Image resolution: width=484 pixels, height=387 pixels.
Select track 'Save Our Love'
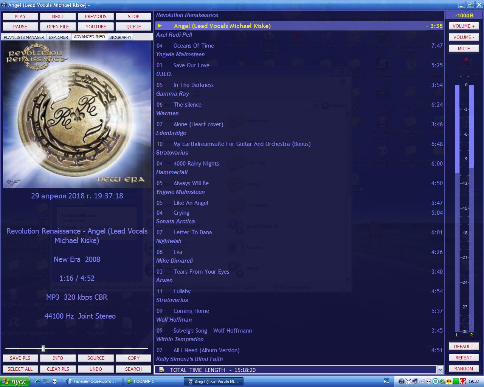[299, 65]
